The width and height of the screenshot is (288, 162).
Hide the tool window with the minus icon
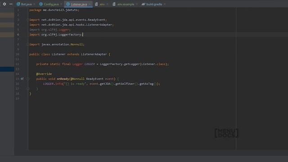[11, 4]
